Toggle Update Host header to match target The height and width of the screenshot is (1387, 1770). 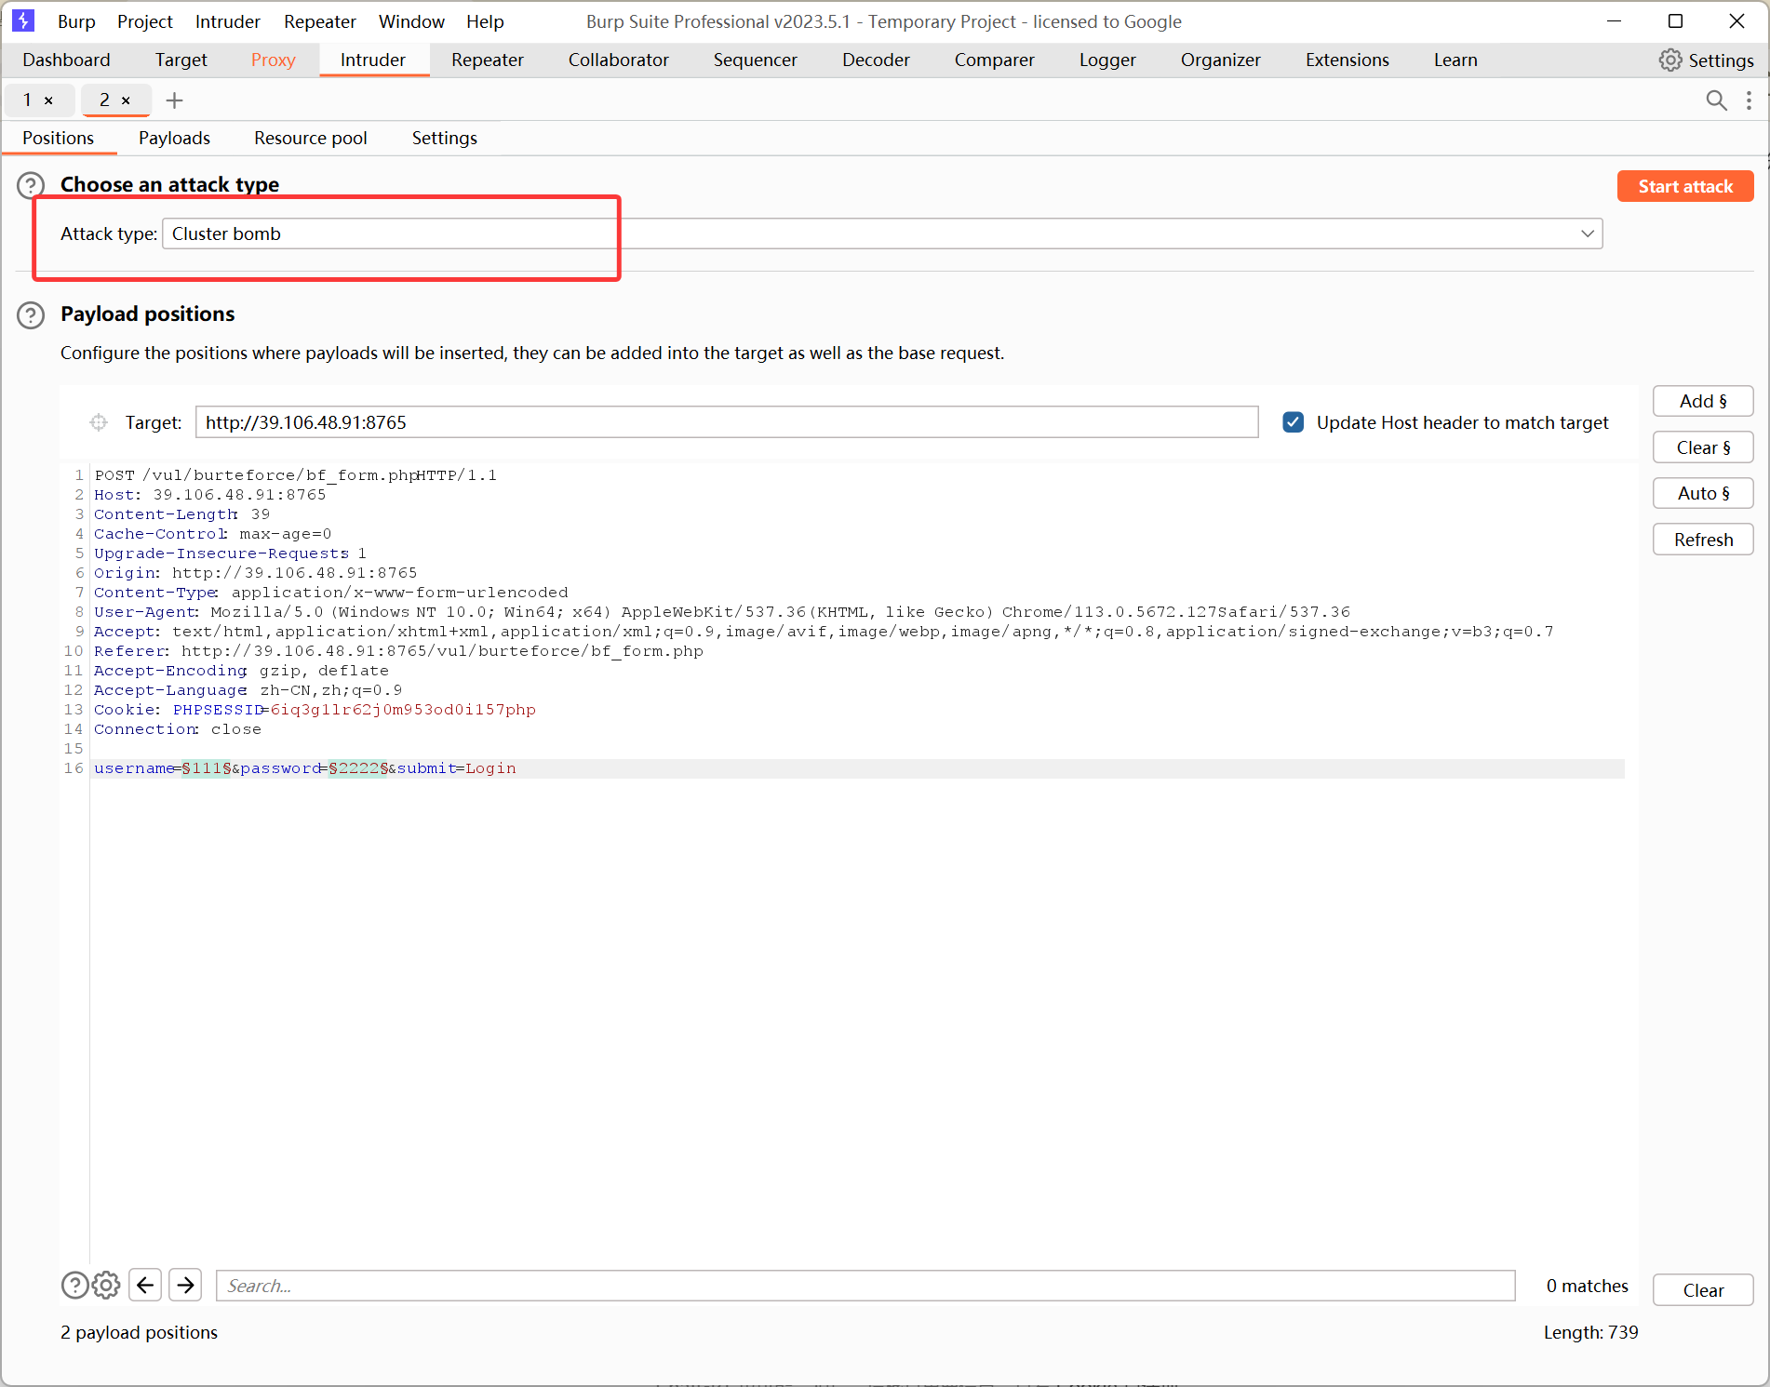pos(1294,422)
